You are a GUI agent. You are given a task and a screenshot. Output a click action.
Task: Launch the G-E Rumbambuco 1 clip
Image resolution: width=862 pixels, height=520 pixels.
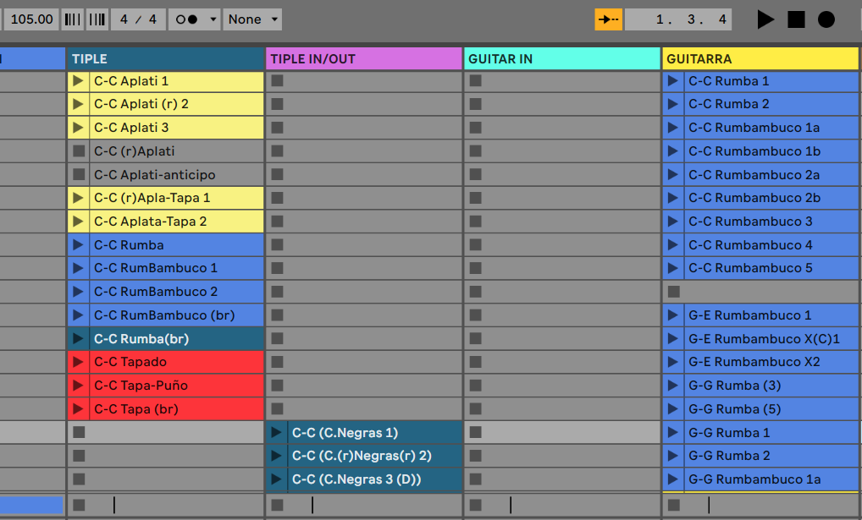673,315
